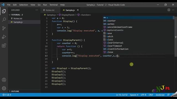Click 'var a = 0;' on line 1

pos(58,18)
